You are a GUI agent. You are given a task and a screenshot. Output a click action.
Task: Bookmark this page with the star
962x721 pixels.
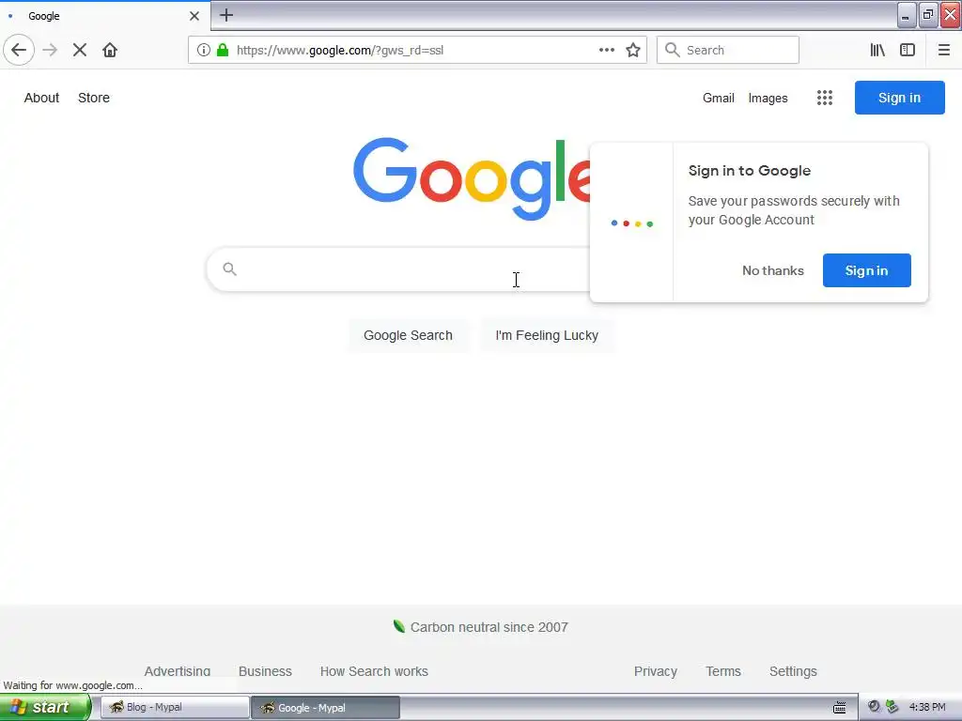(x=633, y=50)
